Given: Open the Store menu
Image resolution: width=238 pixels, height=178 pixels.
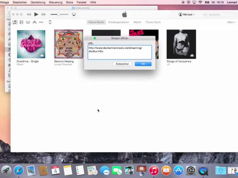Looking at the screenshot, I should tap(70, 2).
